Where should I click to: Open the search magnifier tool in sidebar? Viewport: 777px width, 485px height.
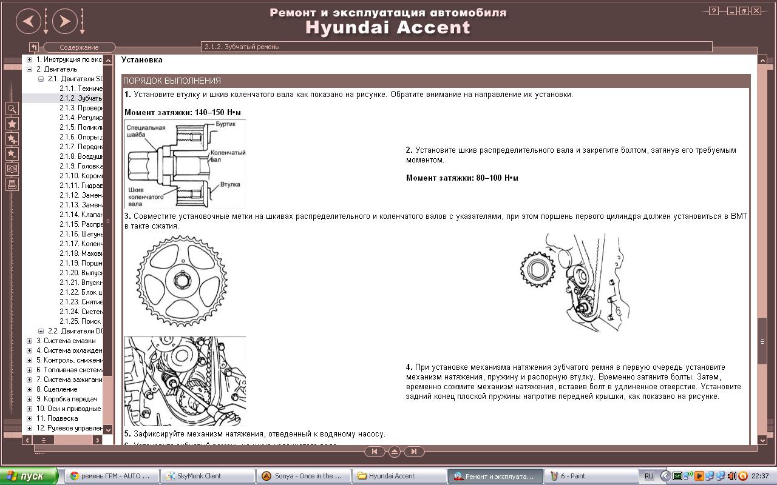12,109
